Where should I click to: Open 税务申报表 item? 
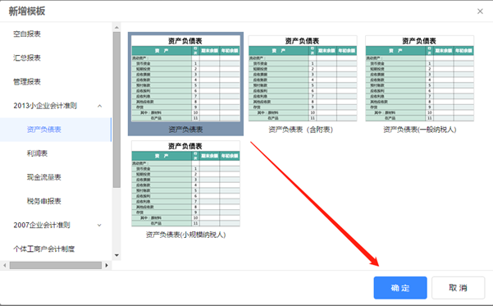[x=44, y=201]
